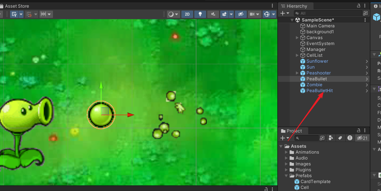The width and height of the screenshot is (381, 191).
Task: Click the snap increment magnet icon
Action: (x=29, y=14)
